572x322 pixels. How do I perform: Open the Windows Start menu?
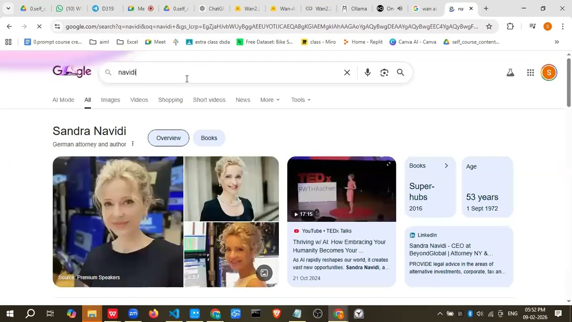(10, 314)
